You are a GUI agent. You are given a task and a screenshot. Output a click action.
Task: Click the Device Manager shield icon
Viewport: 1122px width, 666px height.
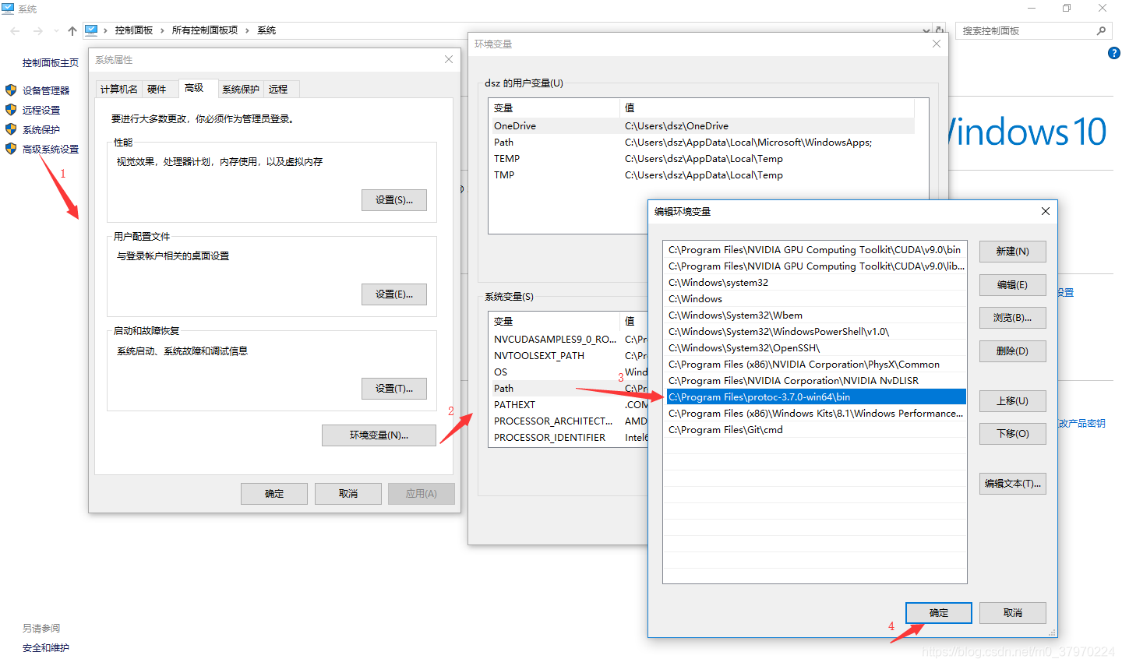coord(11,90)
